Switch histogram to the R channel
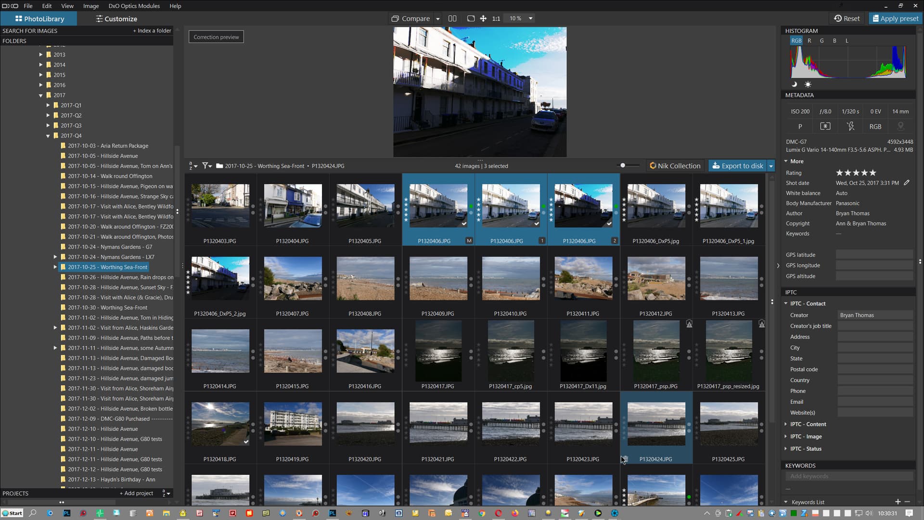This screenshot has width=924, height=520. 809,40
